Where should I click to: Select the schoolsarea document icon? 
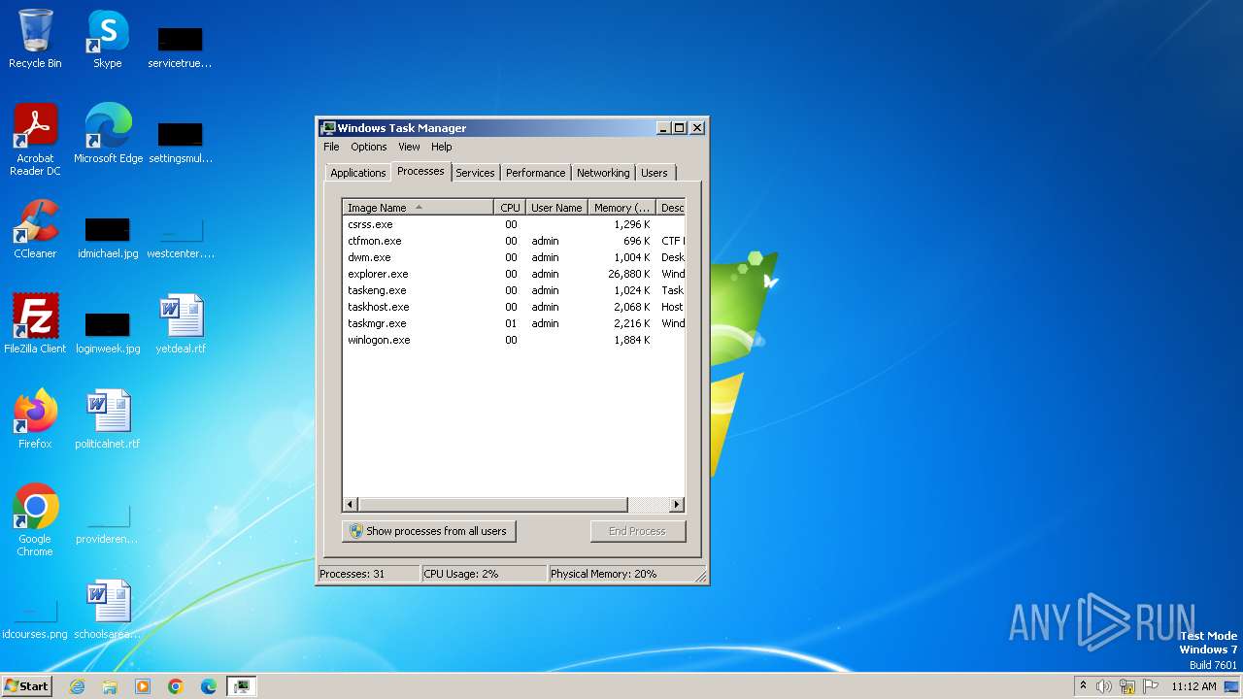pyautogui.click(x=108, y=609)
